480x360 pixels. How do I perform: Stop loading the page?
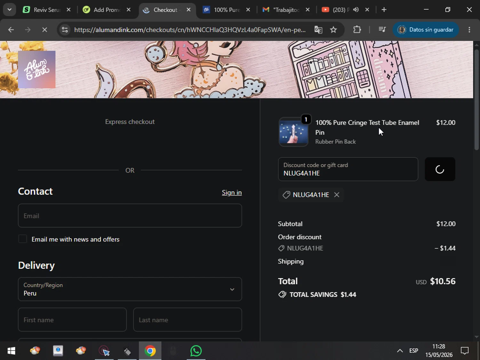tap(44, 30)
